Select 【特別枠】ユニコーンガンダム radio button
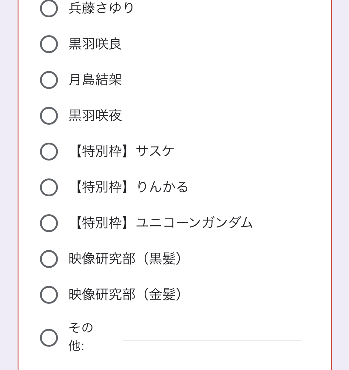The image size is (349, 370). click(x=49, y=223)
